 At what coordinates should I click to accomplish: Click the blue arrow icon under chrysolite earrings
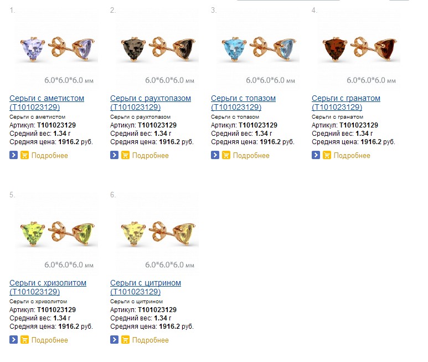[x=14, y=340]
